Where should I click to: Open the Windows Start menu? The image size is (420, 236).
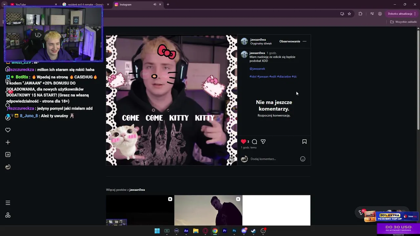[x=157, y=231]
